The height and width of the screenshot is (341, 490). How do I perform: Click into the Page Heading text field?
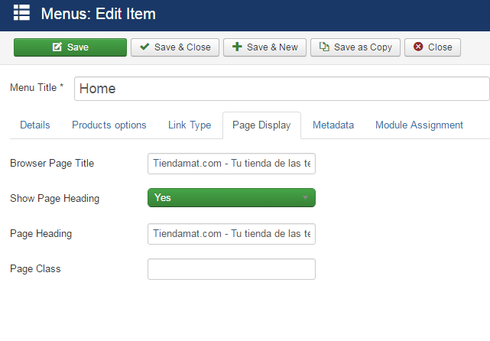231,234
